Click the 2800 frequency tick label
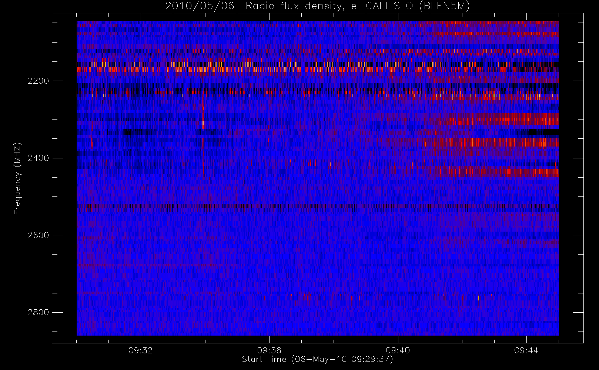Image resolution: width=599 pixels, height=370 pixels. click(x=38, y=312)
